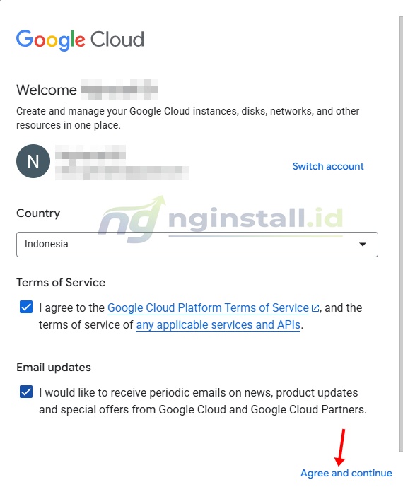Screen dimensions: 403x487
Task: Click the Welcome heading text
Action: pos(47,90)
